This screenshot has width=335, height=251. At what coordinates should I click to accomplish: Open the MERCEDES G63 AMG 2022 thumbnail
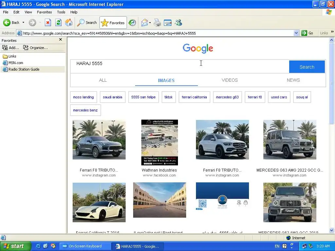point(290,140)
